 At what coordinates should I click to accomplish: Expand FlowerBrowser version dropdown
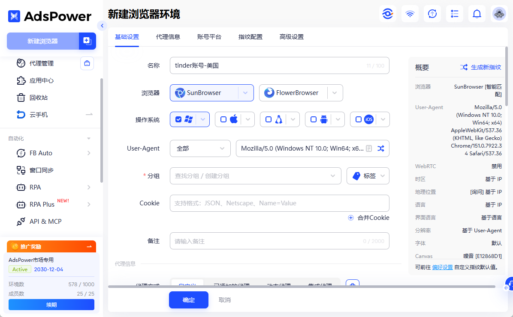[x=335, y=93]
